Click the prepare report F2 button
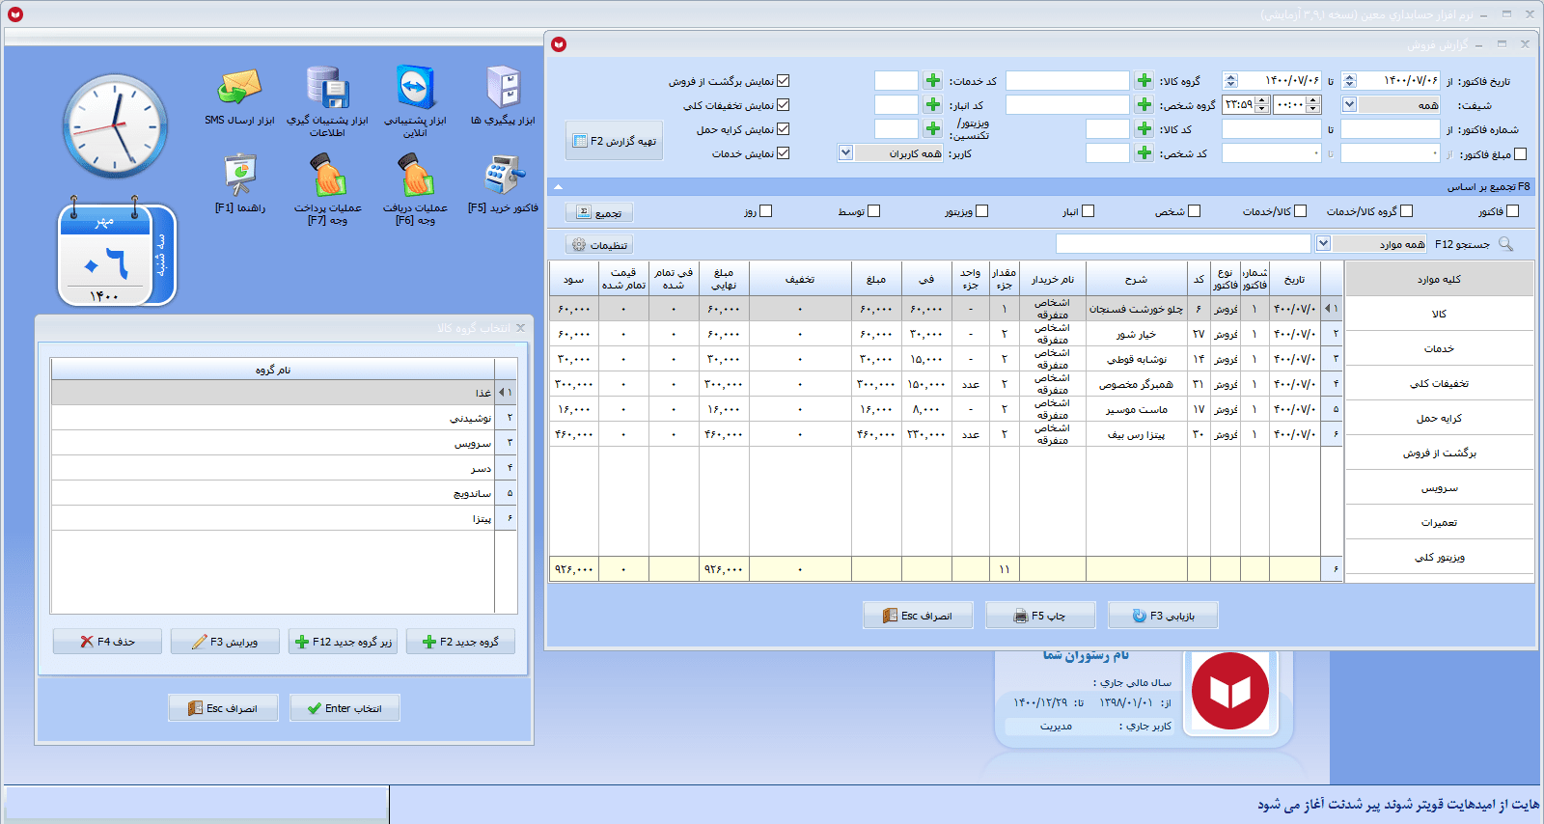Image resolution: width=1544 pixels, height=824 pixels. coord(615,141)
